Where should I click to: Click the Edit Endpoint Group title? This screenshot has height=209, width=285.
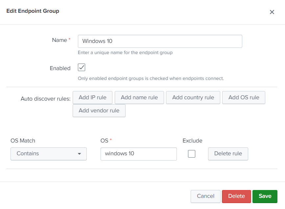pyautogui.click(x=33, y=11)
